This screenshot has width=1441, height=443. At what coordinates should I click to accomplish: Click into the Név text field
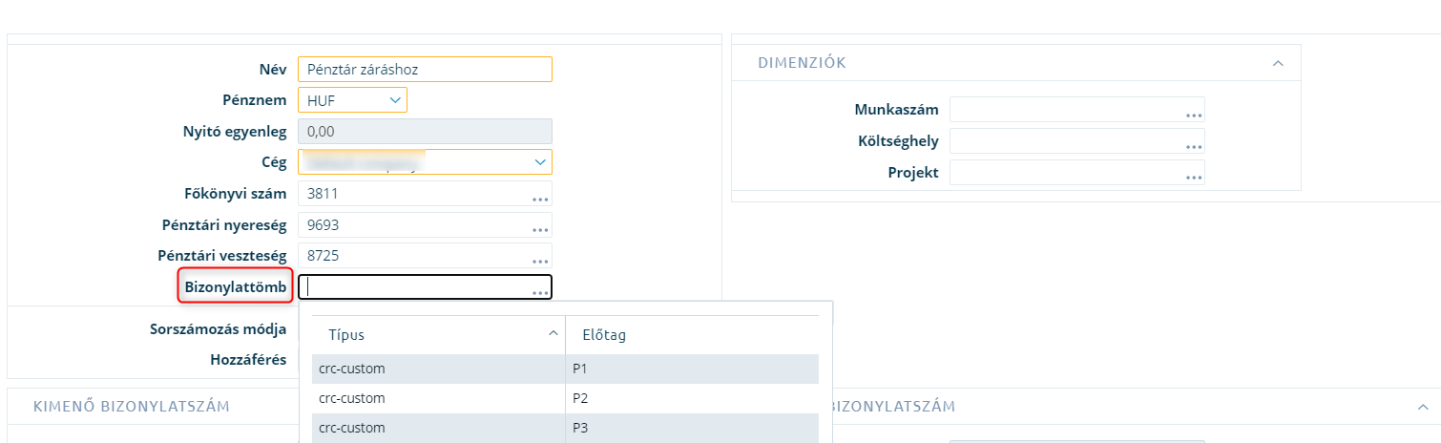click(x=425, y=70)
